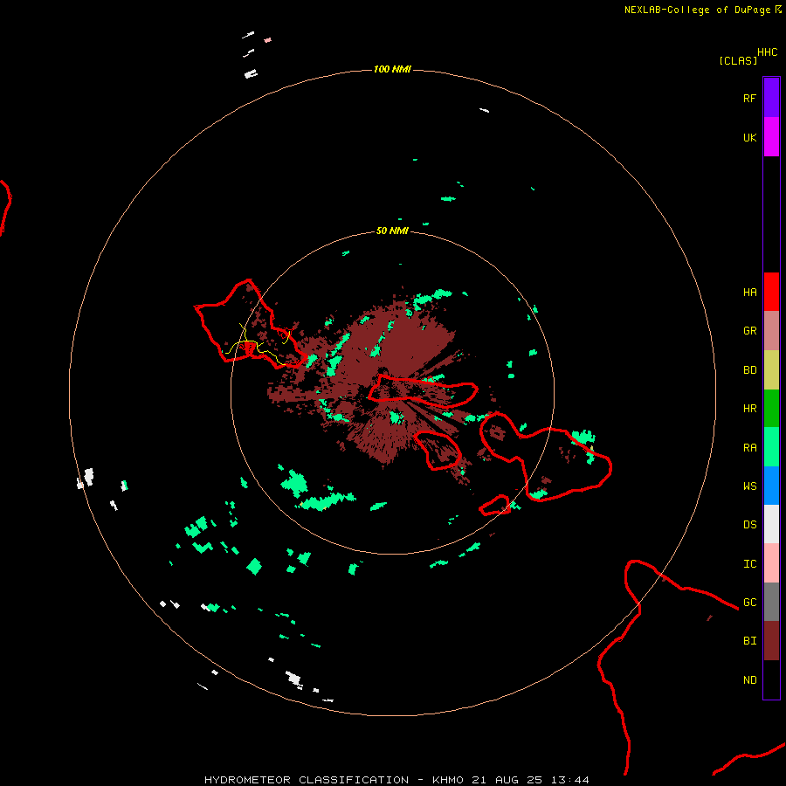
Task: Click the HR dark green legend swatch
Action: click(771, 409)
